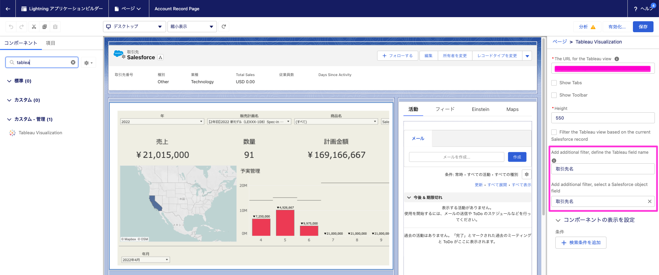Click the ページ breadcrumb link
Viewport: 659px width, 275px height.
tap(560, 42)
